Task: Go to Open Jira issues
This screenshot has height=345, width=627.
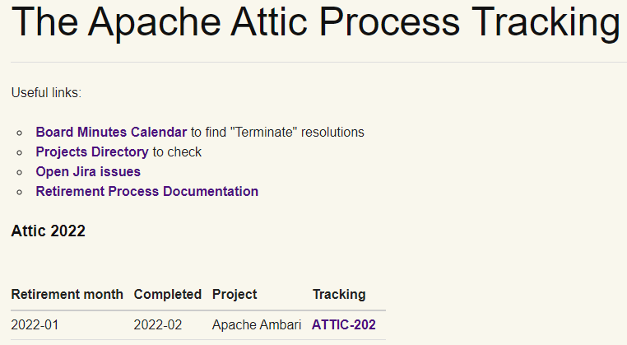Action: (x=88, y=171)
